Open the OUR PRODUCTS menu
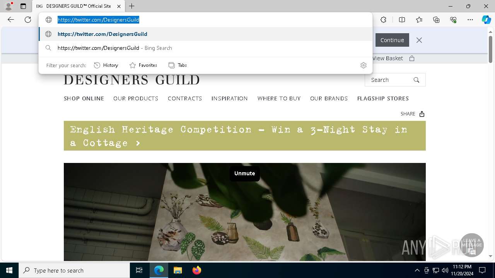Screen dimensions: 495x278 (x=136, y=98)
